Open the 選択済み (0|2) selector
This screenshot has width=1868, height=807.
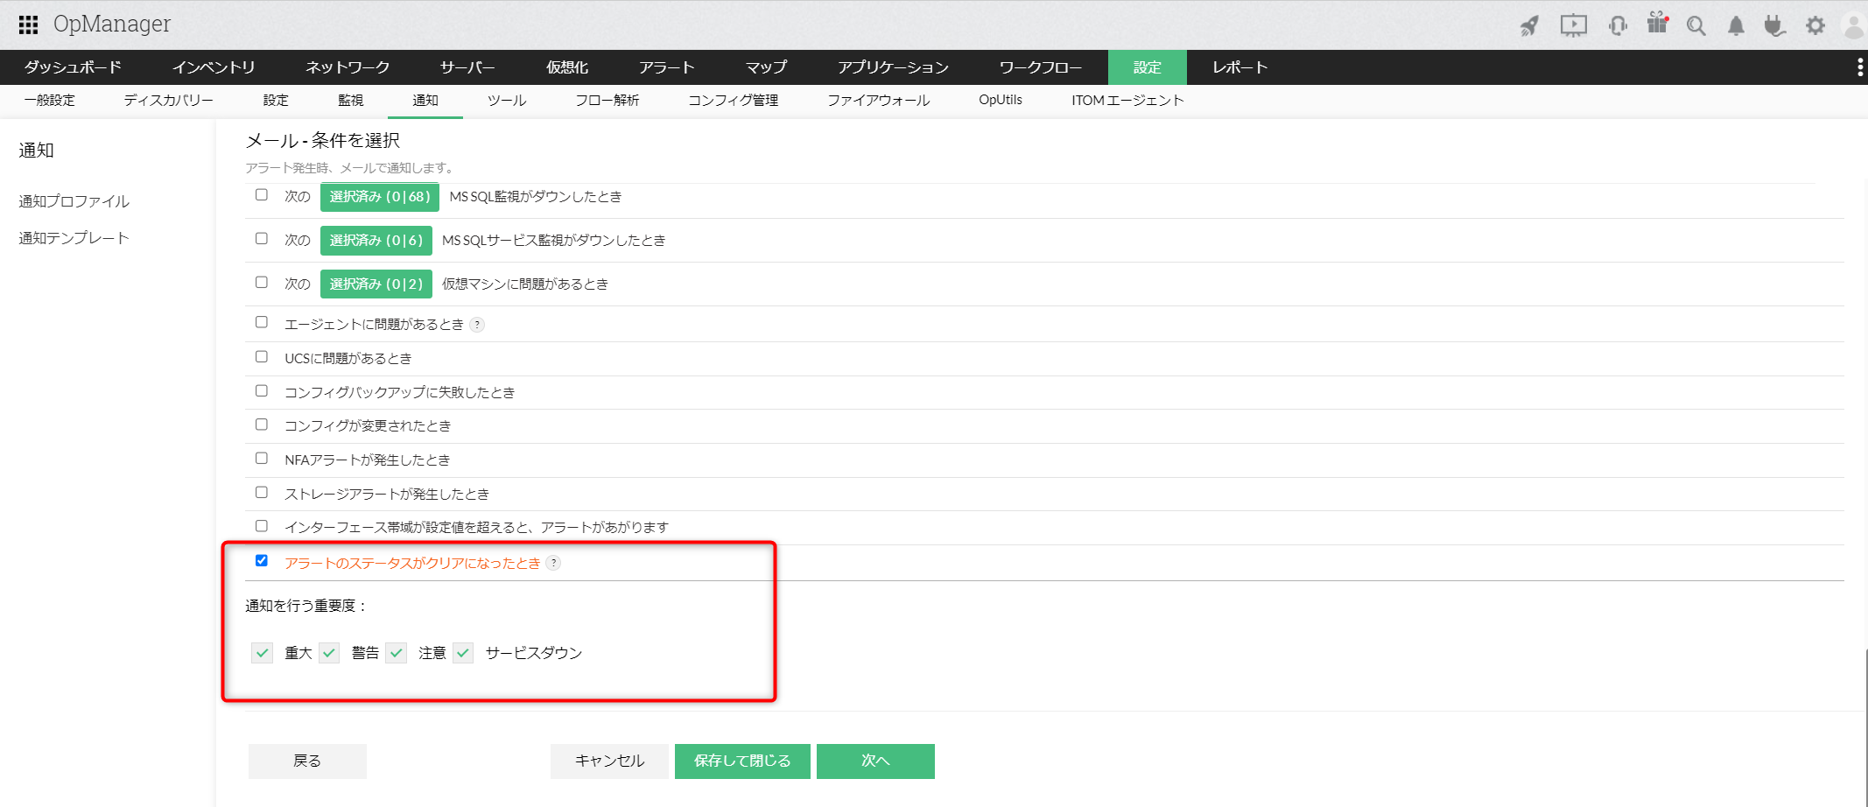376,284
